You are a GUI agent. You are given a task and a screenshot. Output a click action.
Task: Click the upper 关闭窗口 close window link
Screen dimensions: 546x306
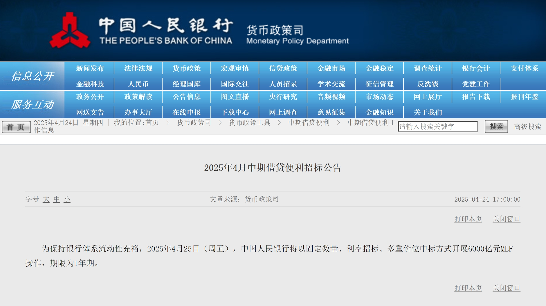pos(506,219)
